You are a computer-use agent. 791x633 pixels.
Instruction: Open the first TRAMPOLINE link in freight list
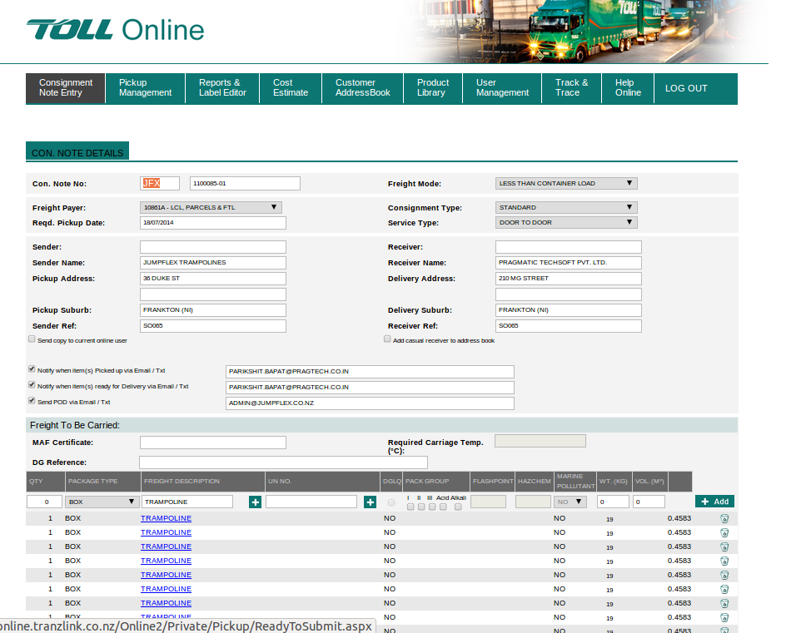click(x=166, y=518)
